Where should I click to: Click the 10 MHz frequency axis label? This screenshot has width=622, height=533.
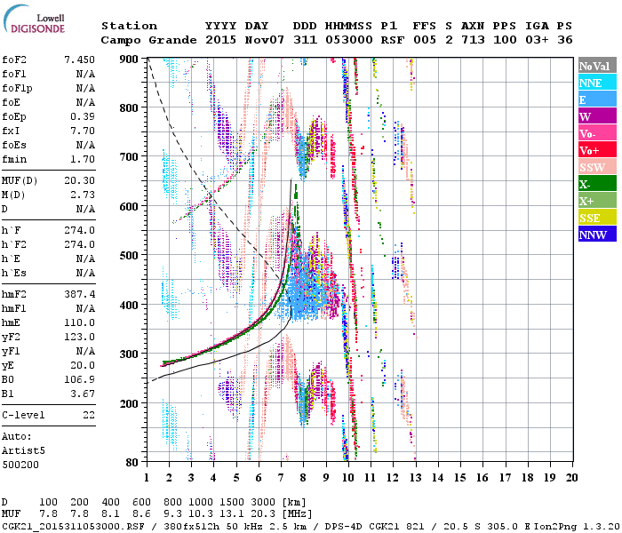[x=348, y=478]
